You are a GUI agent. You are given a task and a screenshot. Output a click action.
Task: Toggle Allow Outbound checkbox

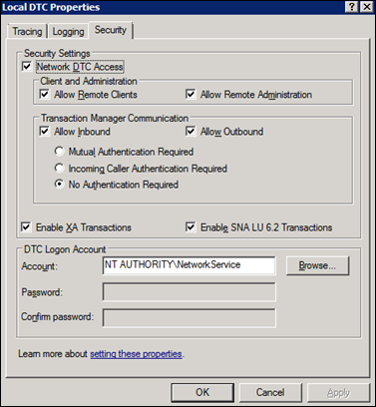click(190, 131)
